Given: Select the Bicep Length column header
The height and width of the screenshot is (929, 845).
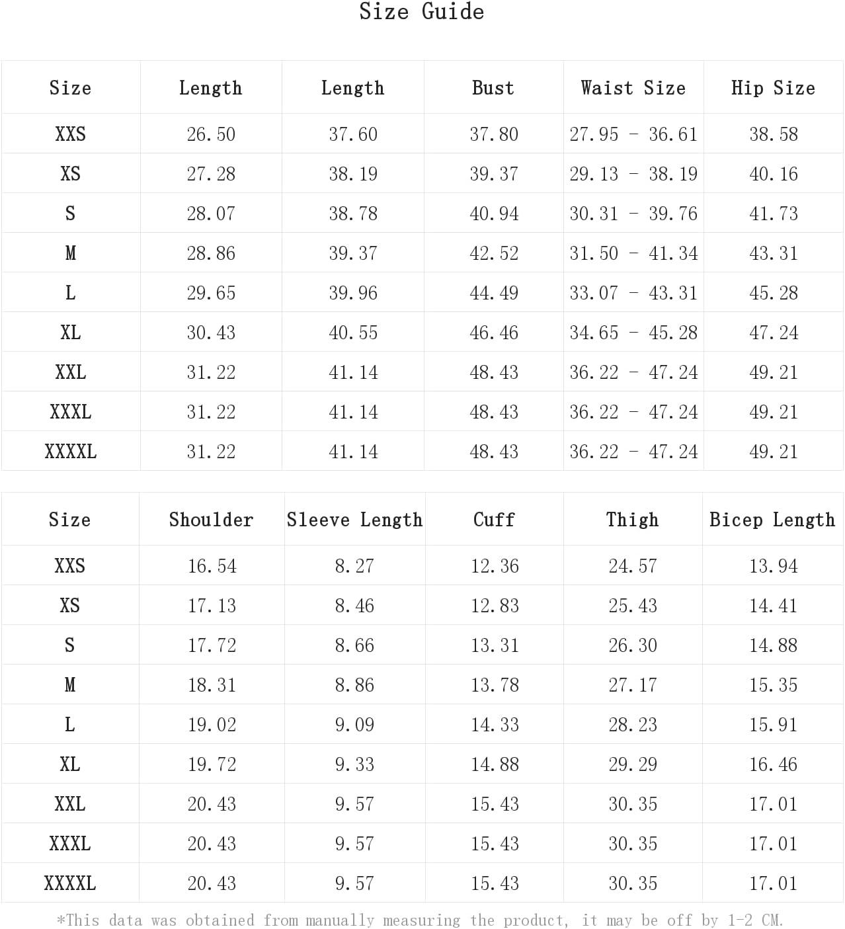Looking at the screenshot, I should click(772, 520).
